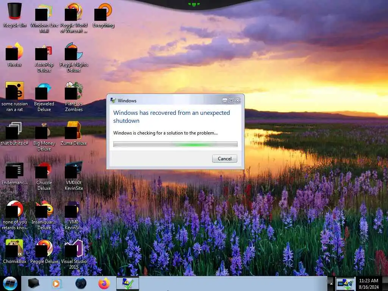Screen dimensions: 388x291
Task: Show hidden system tray icons
Action: tap(330, 283)
